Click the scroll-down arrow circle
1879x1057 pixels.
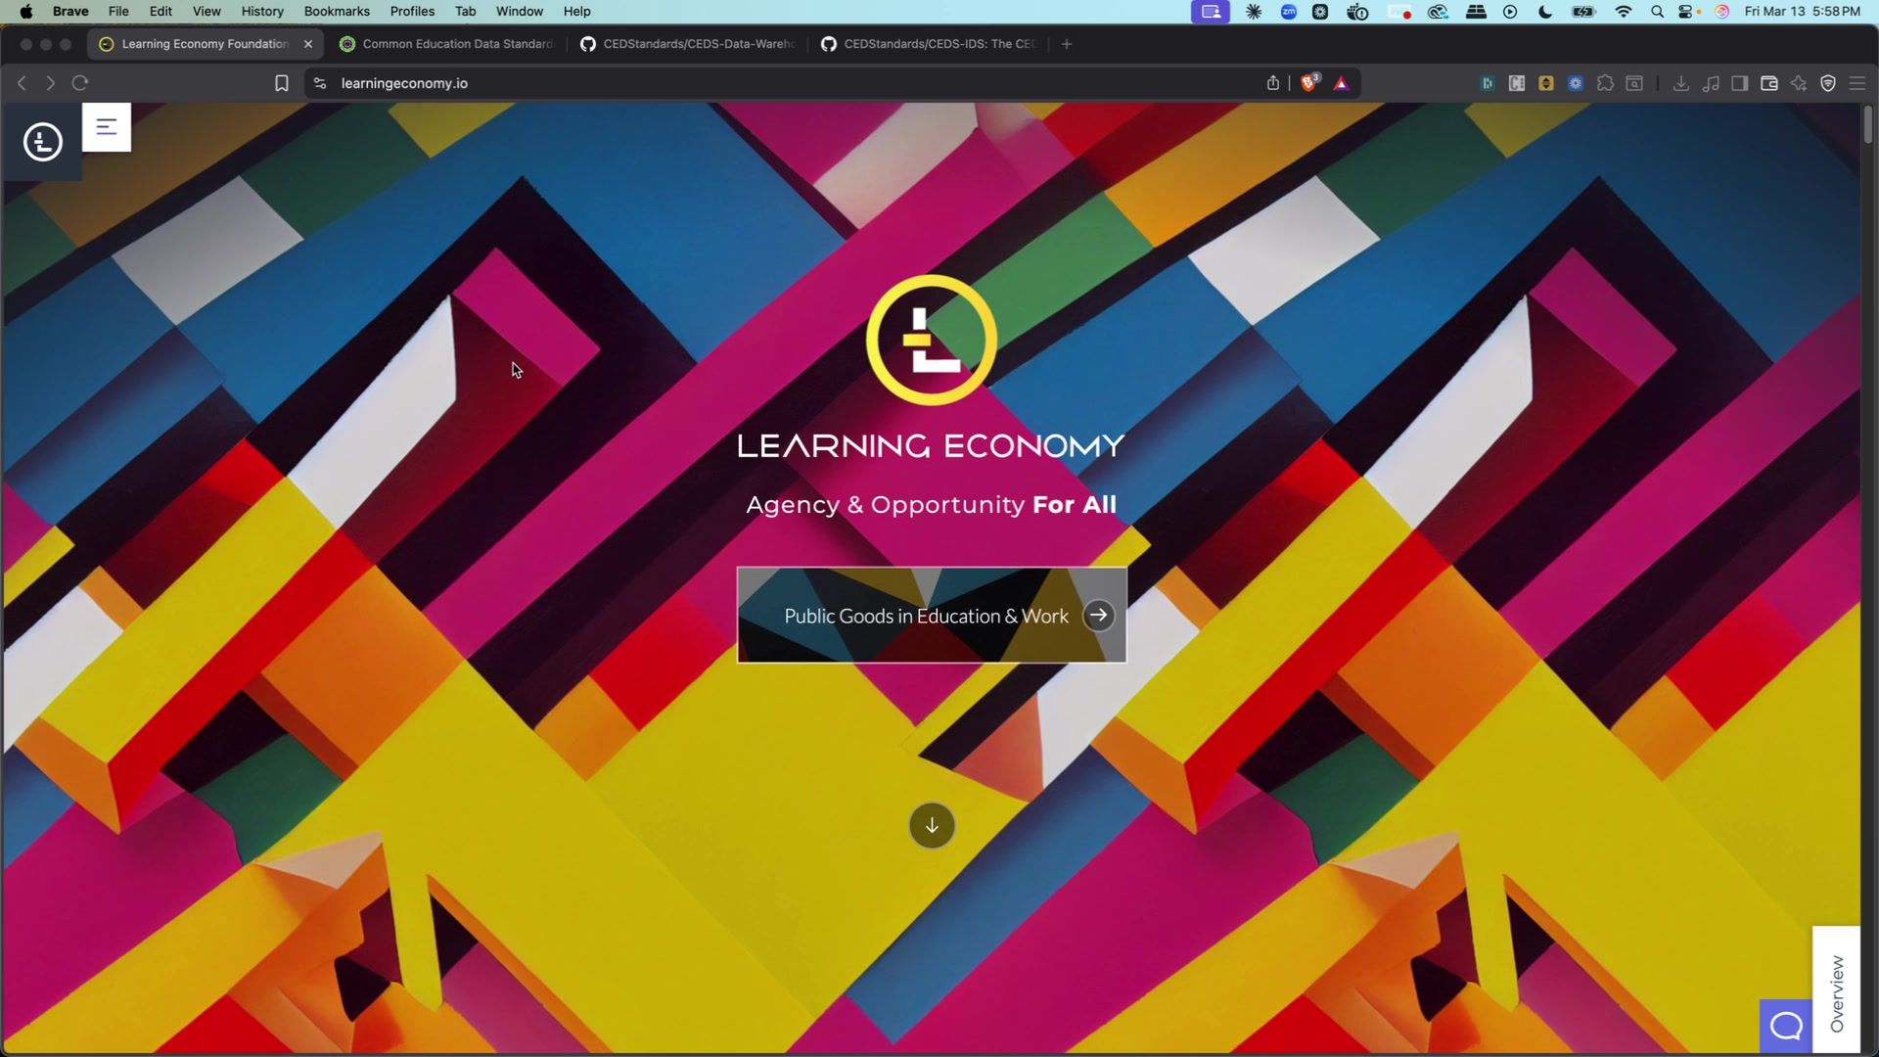[932, 826]
